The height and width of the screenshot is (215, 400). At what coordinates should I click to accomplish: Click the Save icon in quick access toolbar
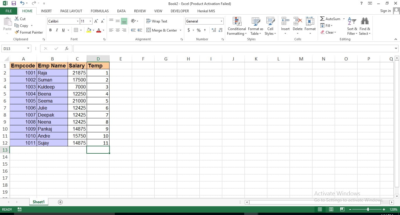pos(14,4)
